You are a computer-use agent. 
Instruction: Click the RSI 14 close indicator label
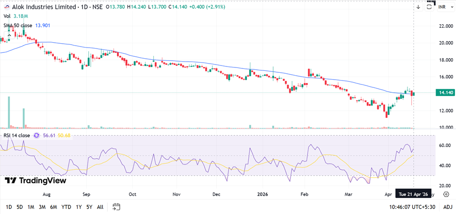(17, 135)
